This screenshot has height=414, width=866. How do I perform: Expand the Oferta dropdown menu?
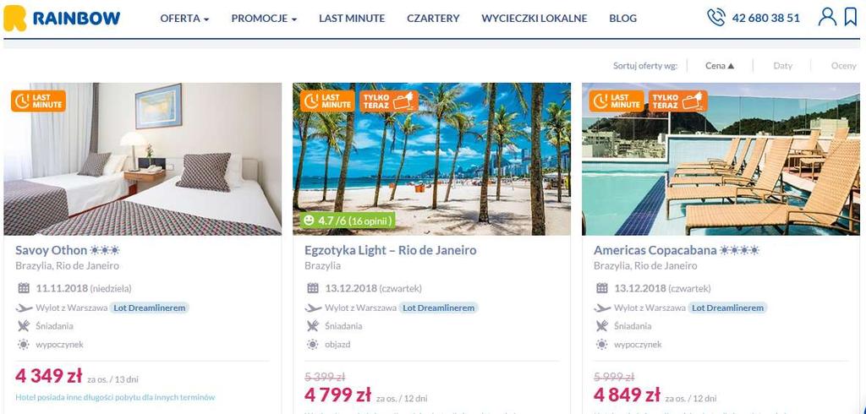(x=184, y=19)
